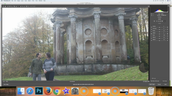Open the Image menu
The width and height of the screenshot is (172, 96).
(19, 1)
